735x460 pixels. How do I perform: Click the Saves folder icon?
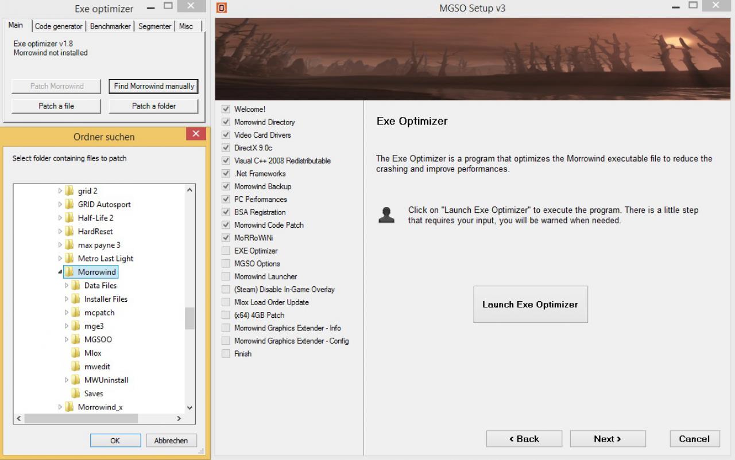pyautogui.click(x=76, y=393)
